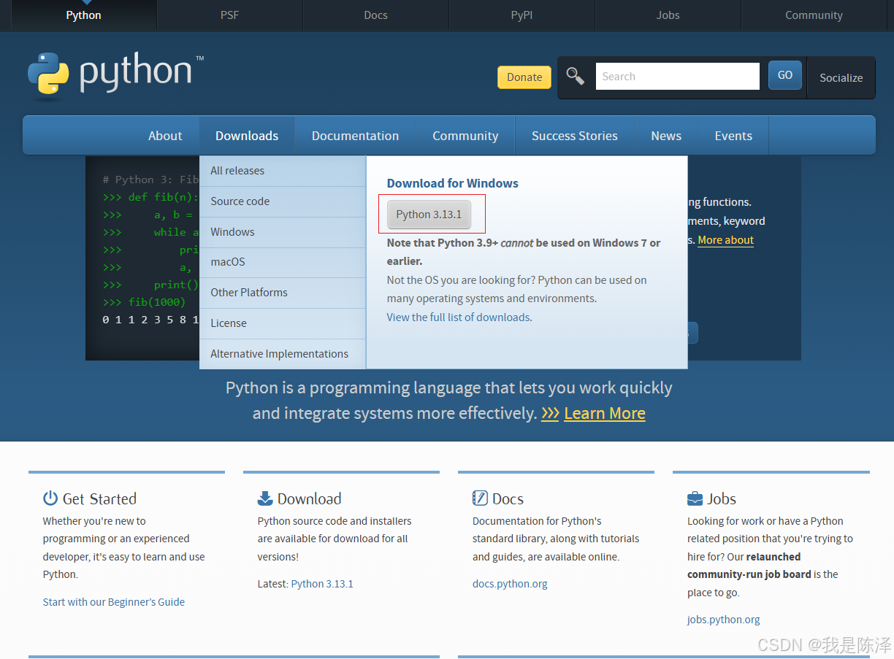894x659 pixels.
Task: Open the Events menu
Action: click(x=733, y=136)
